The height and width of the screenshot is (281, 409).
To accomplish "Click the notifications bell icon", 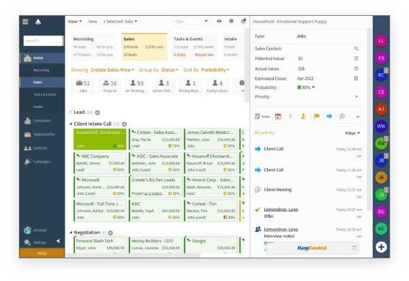I will [38, 21].
